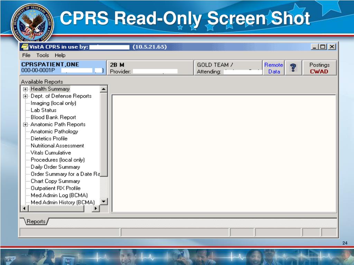Select Daily Order Summary report
The width and height of the screenshot is (354, 265).
[55, 167]
